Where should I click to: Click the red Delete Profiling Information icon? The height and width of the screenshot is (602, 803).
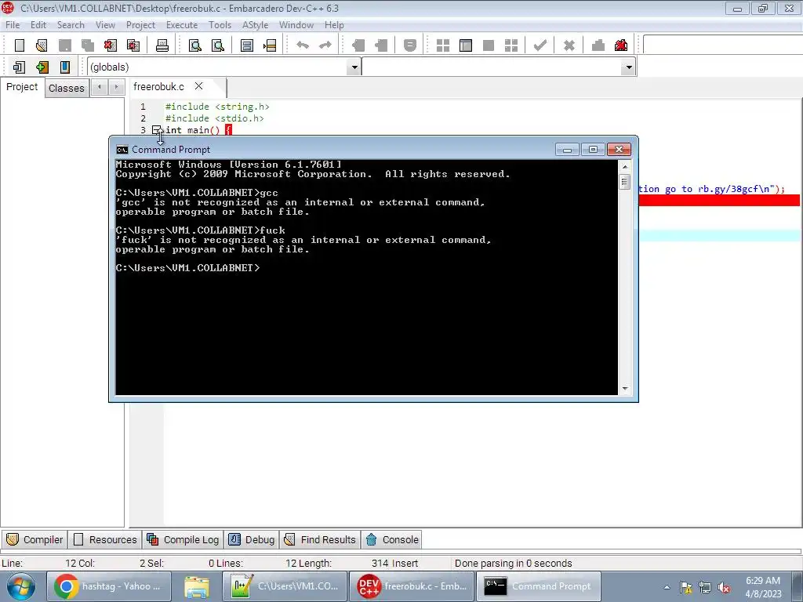(621, 45)
